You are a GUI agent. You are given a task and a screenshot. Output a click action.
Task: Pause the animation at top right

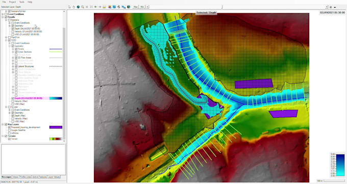tap(331, 7)
